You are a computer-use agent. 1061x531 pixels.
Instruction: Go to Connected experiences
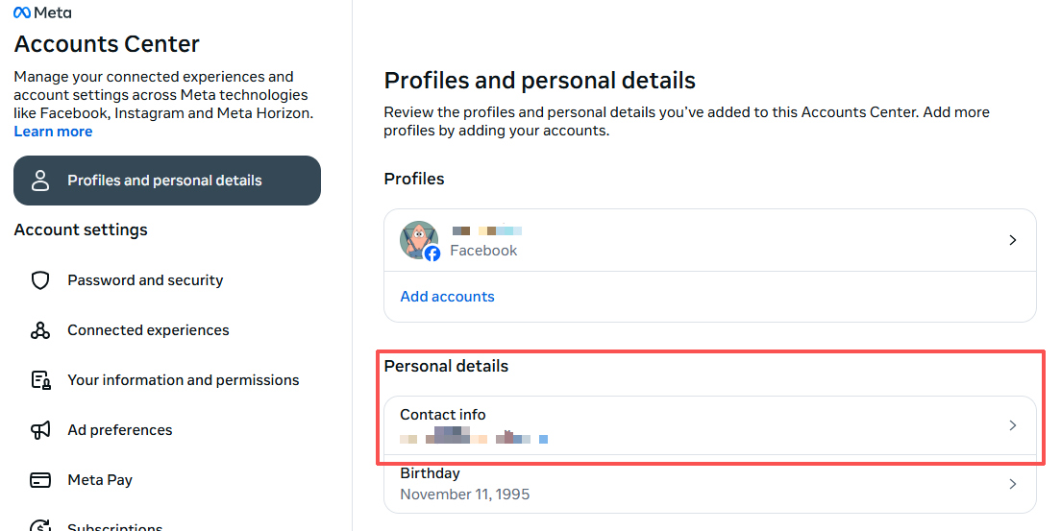click(x=148, y=330)
